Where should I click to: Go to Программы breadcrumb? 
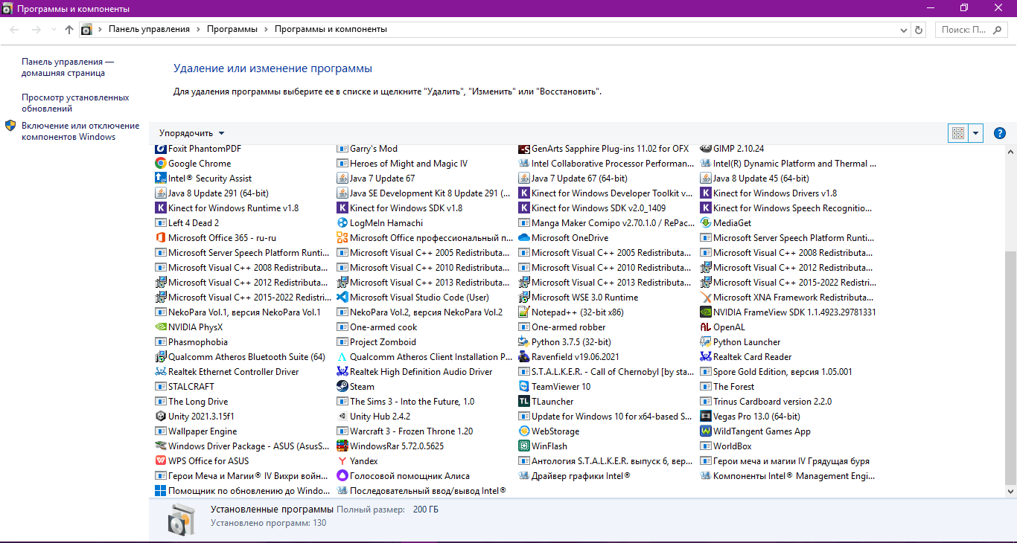pyautogui.click(x=232, y=30)
